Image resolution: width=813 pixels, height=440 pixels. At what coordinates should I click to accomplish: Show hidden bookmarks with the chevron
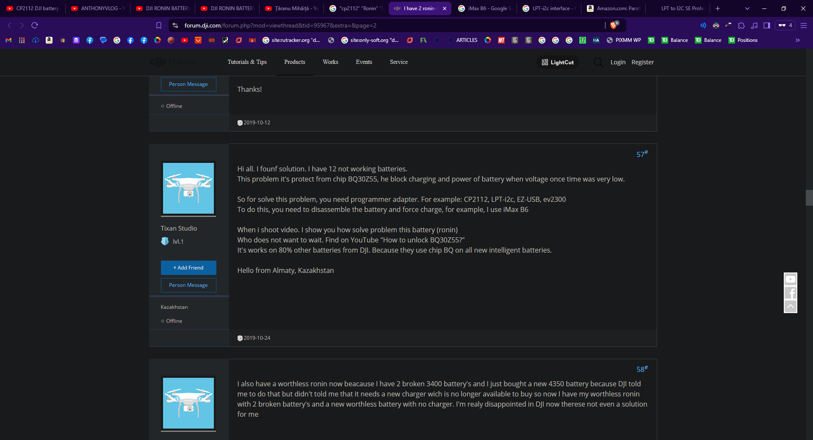(798, 40)
